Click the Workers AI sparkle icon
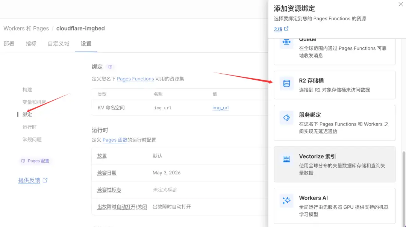This screenshot has height=227, width=406. [286, 201]
